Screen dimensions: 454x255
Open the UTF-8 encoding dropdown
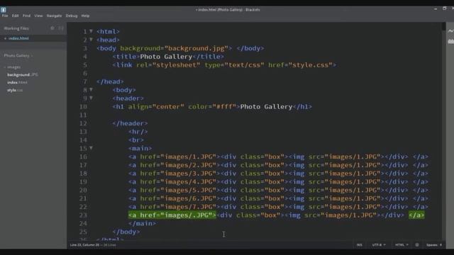pyautogui.click(x=379, y=245)
